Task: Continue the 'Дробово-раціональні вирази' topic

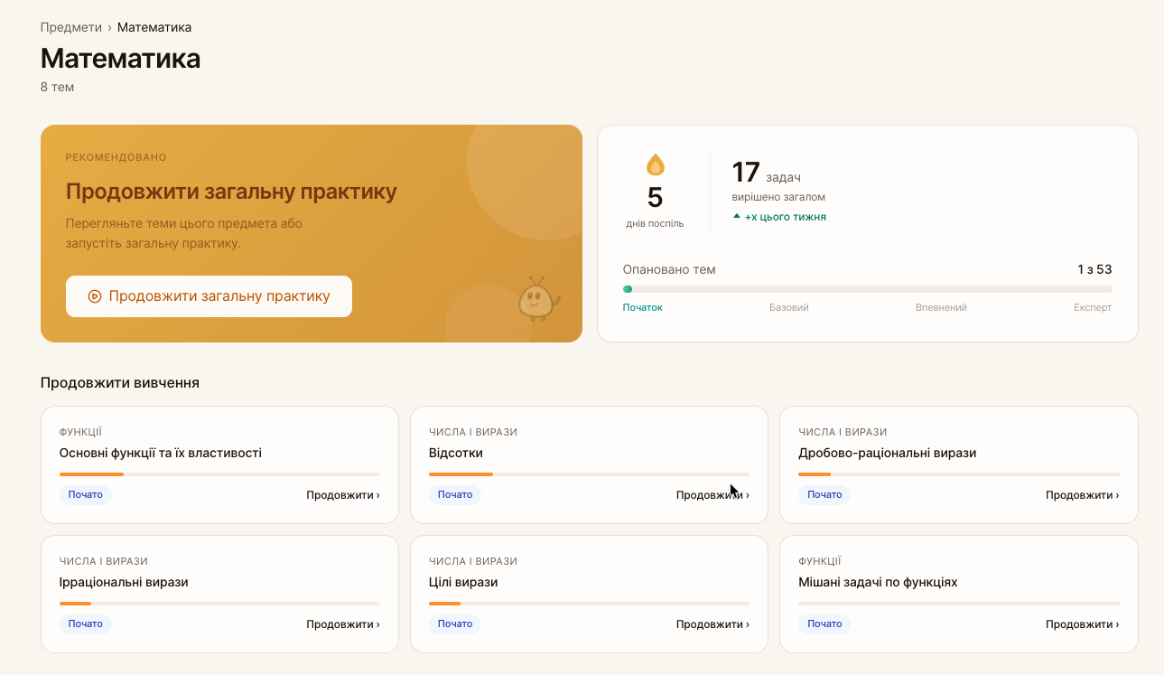Action: [1082, 495]
